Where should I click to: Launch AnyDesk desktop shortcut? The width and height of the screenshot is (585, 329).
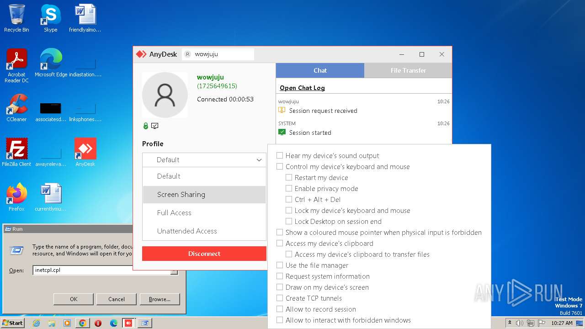(x=85, y=153)
